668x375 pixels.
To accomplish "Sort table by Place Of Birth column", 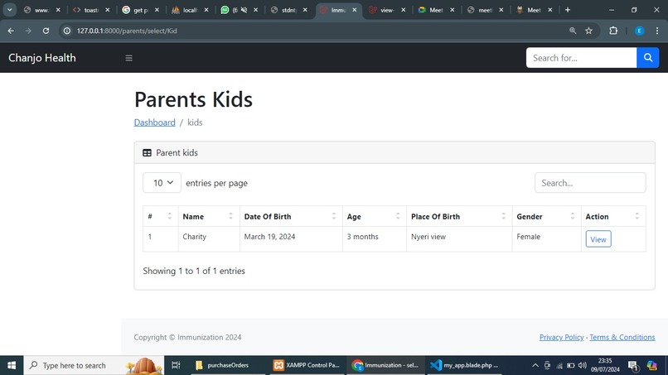I will click(x=459, y=216).
